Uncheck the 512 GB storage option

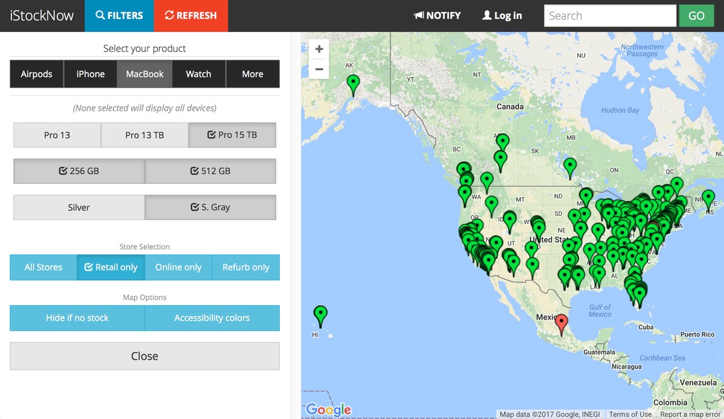tap(211, 171)
